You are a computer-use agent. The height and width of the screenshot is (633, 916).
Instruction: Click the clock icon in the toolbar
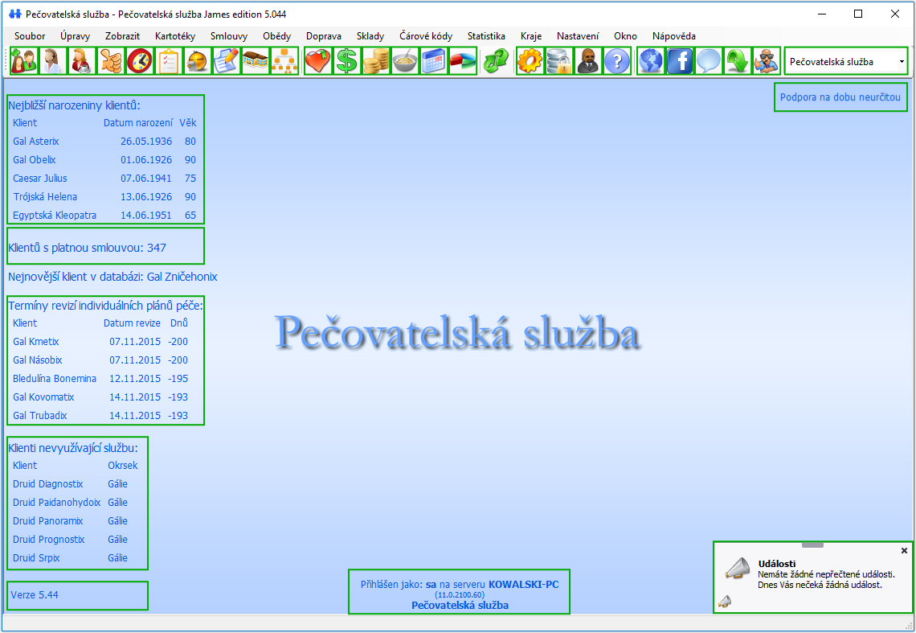point(139,60)
